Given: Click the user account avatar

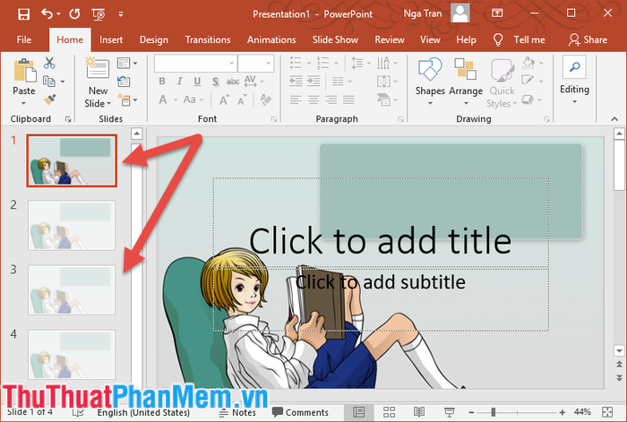Looking at the screenshot, I should (x=460, y=13).
